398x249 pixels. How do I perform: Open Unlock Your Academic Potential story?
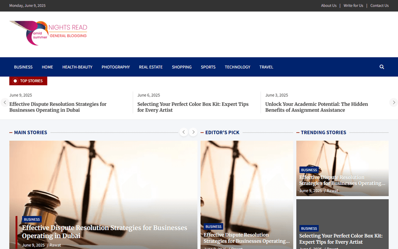pyautogui.click(x=317, y=107)
